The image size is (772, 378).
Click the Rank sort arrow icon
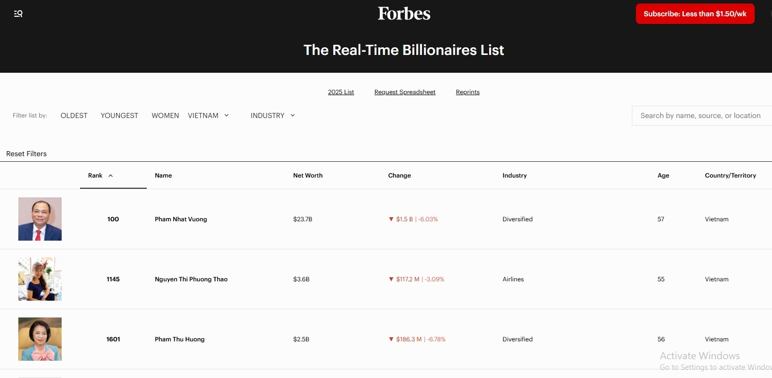tap(111, 176)
